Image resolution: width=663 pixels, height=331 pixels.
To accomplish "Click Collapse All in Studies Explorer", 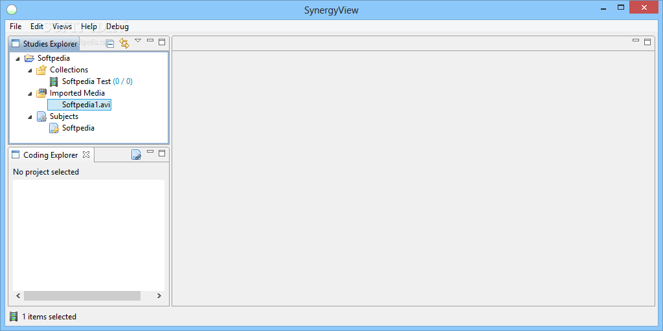I will coord(110,43).
